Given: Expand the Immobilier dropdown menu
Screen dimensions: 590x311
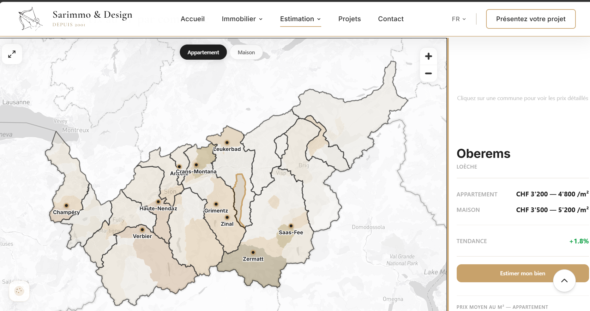Looking at the screenshot, I should coord(242,19).
